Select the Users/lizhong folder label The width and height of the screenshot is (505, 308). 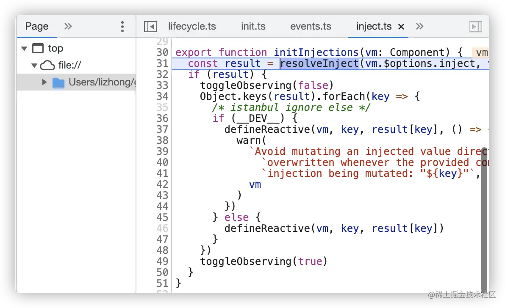[102, 82]
